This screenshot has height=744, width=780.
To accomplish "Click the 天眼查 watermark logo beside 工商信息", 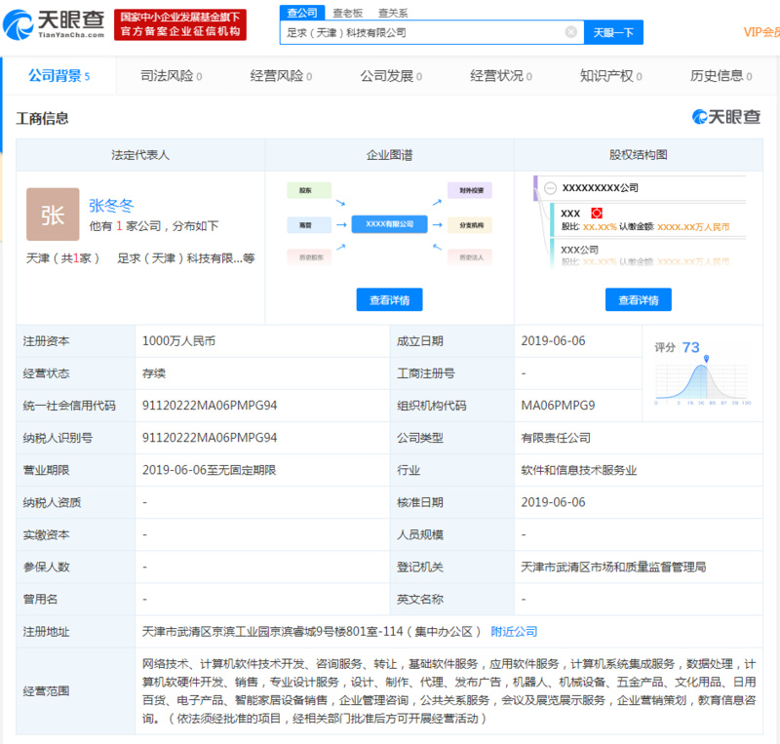I will (726, 117).
